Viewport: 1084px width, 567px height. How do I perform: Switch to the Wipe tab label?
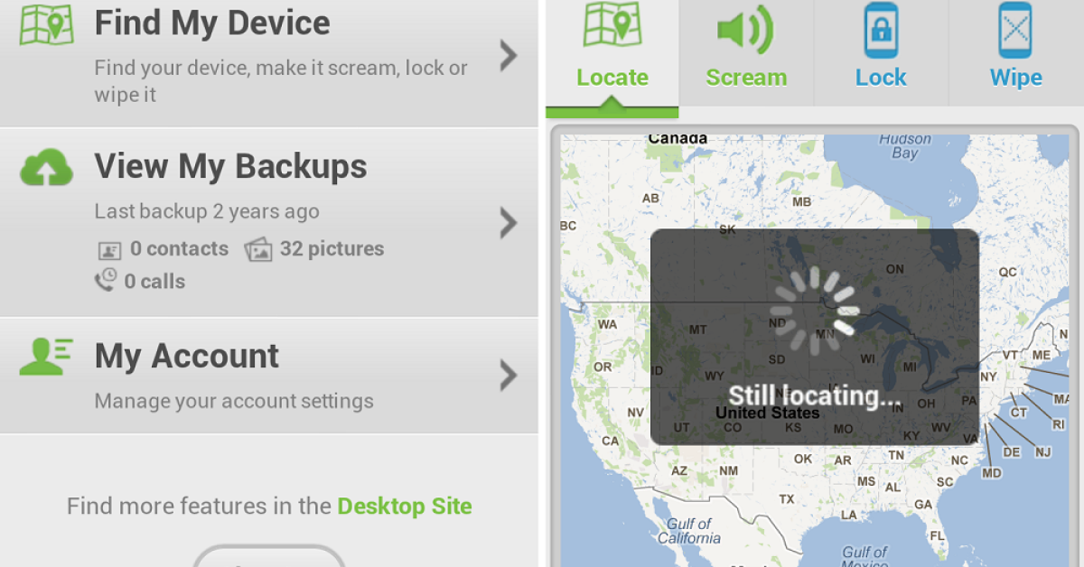[x=1016, y=78]
